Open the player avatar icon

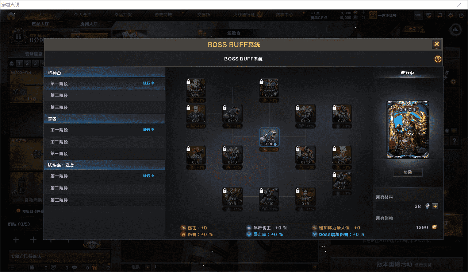pyautogui.click(x=373, y=15)
